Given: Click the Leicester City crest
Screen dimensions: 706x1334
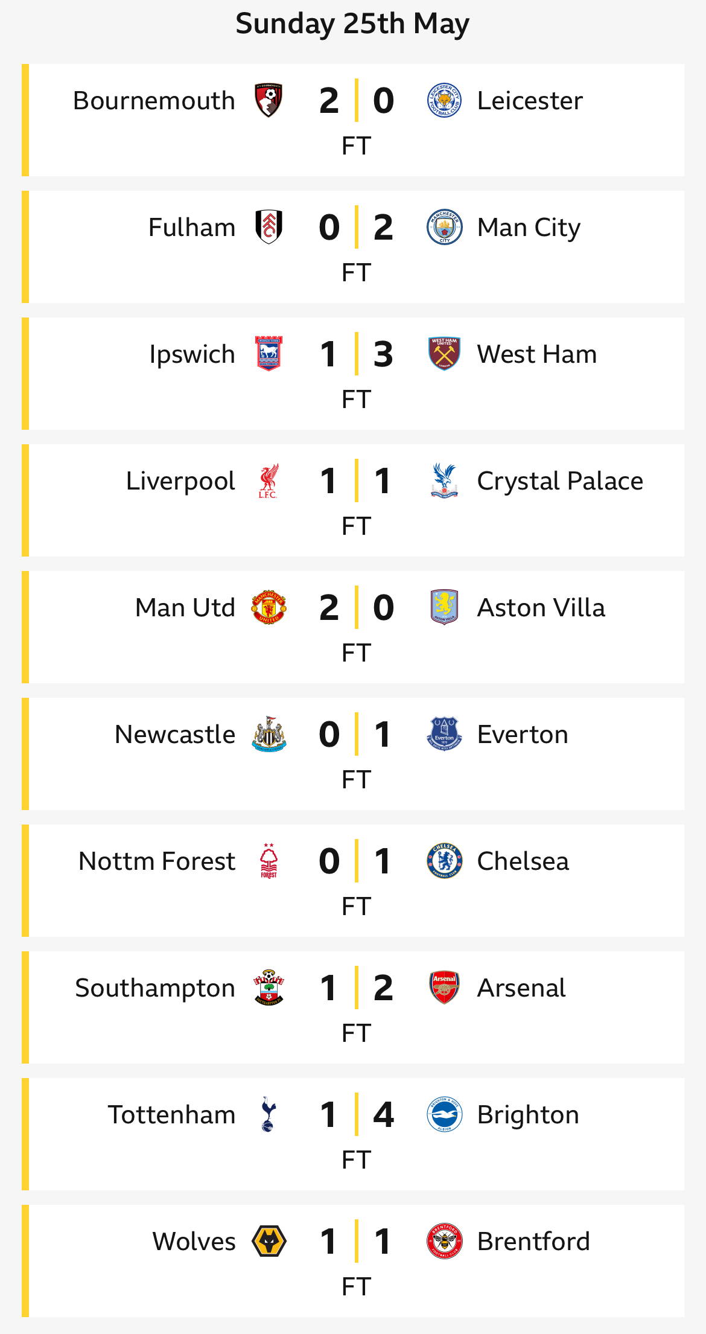Looking at the screenshot, I should 444,100.
